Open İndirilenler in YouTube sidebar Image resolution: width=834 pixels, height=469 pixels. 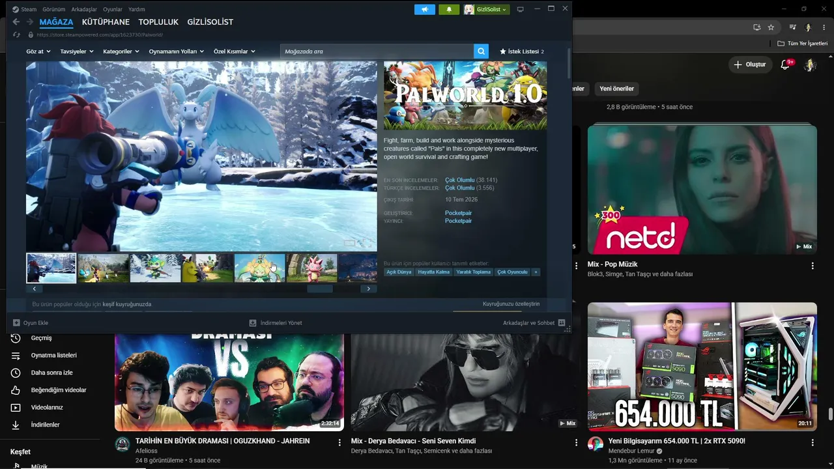(x=45, y=425)
